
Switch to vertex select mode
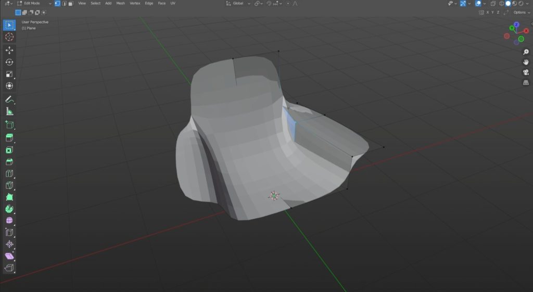click(57, 3)
